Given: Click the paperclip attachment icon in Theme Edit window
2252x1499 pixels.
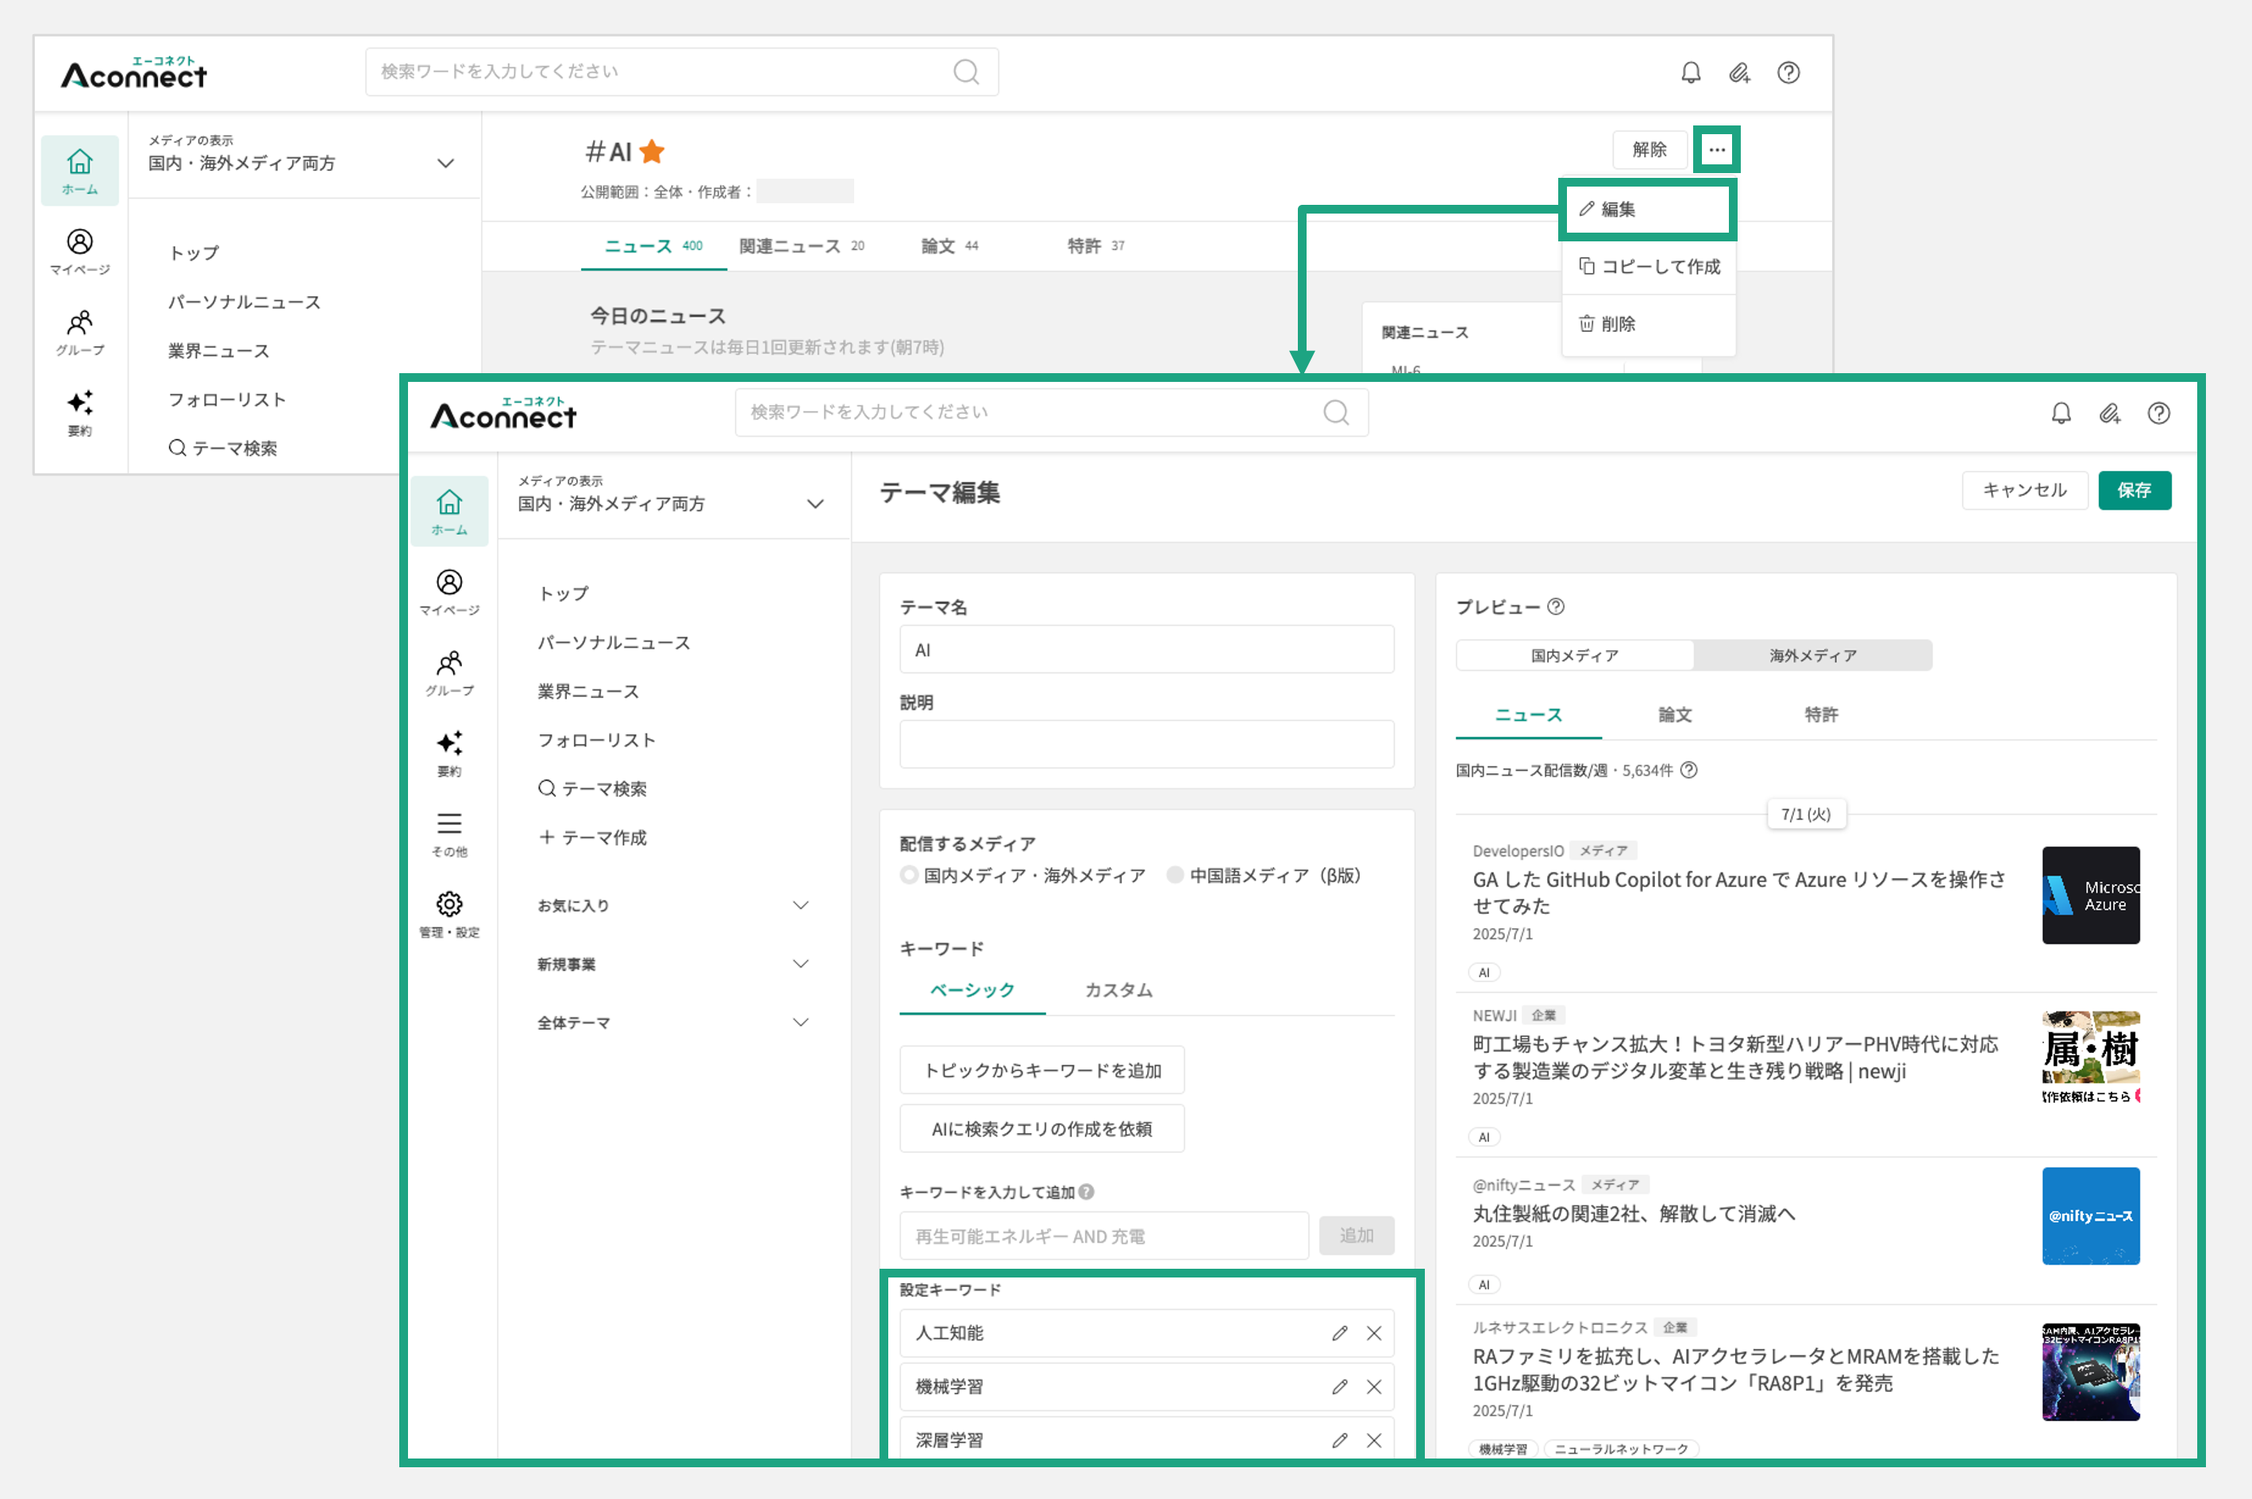Looking at the screenshot, I should point(2110,413).
